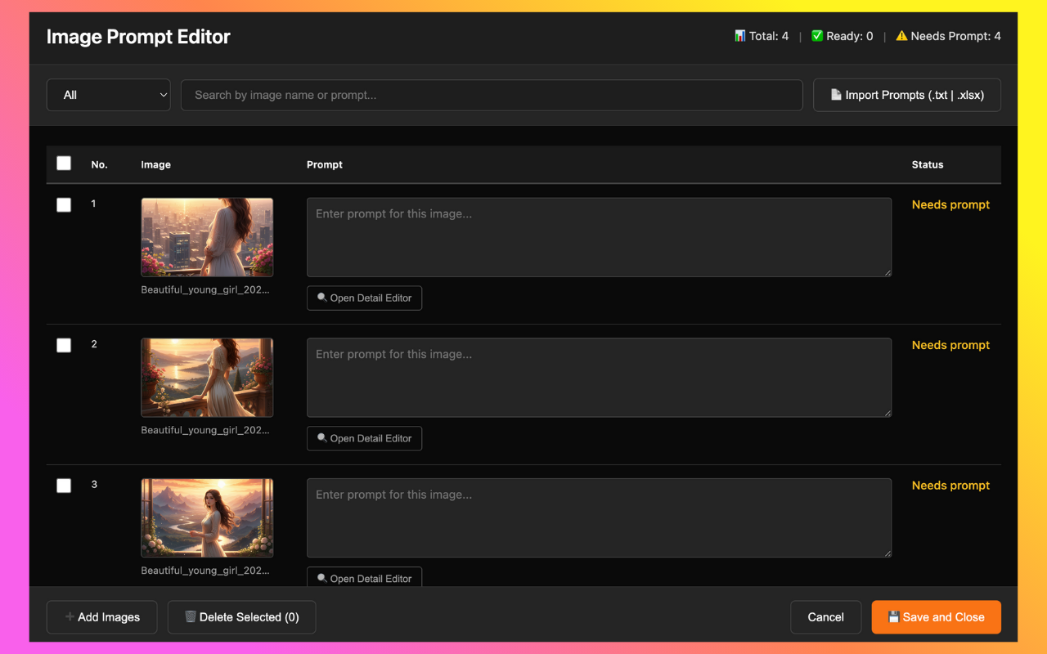Click the document icon on Import Prompts
Screen dimensions: 1047x654
coord(836,95)
